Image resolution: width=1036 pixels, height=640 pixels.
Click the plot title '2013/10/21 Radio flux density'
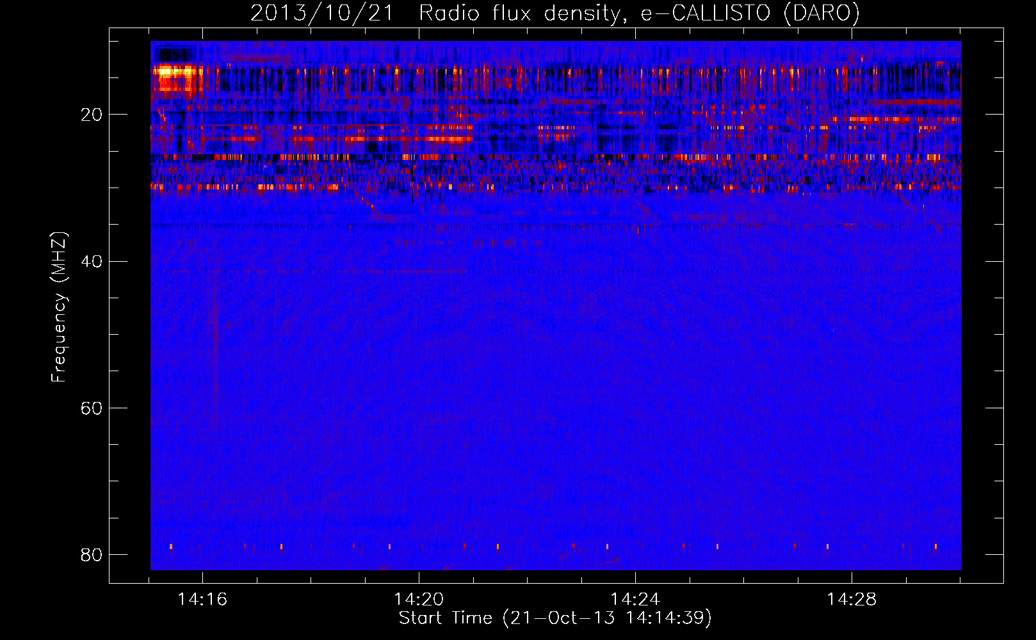click(554, 13)
